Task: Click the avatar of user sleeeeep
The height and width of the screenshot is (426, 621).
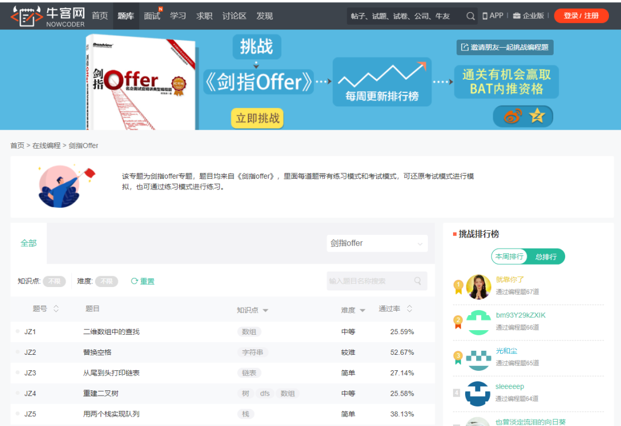Action: point(478,394)
